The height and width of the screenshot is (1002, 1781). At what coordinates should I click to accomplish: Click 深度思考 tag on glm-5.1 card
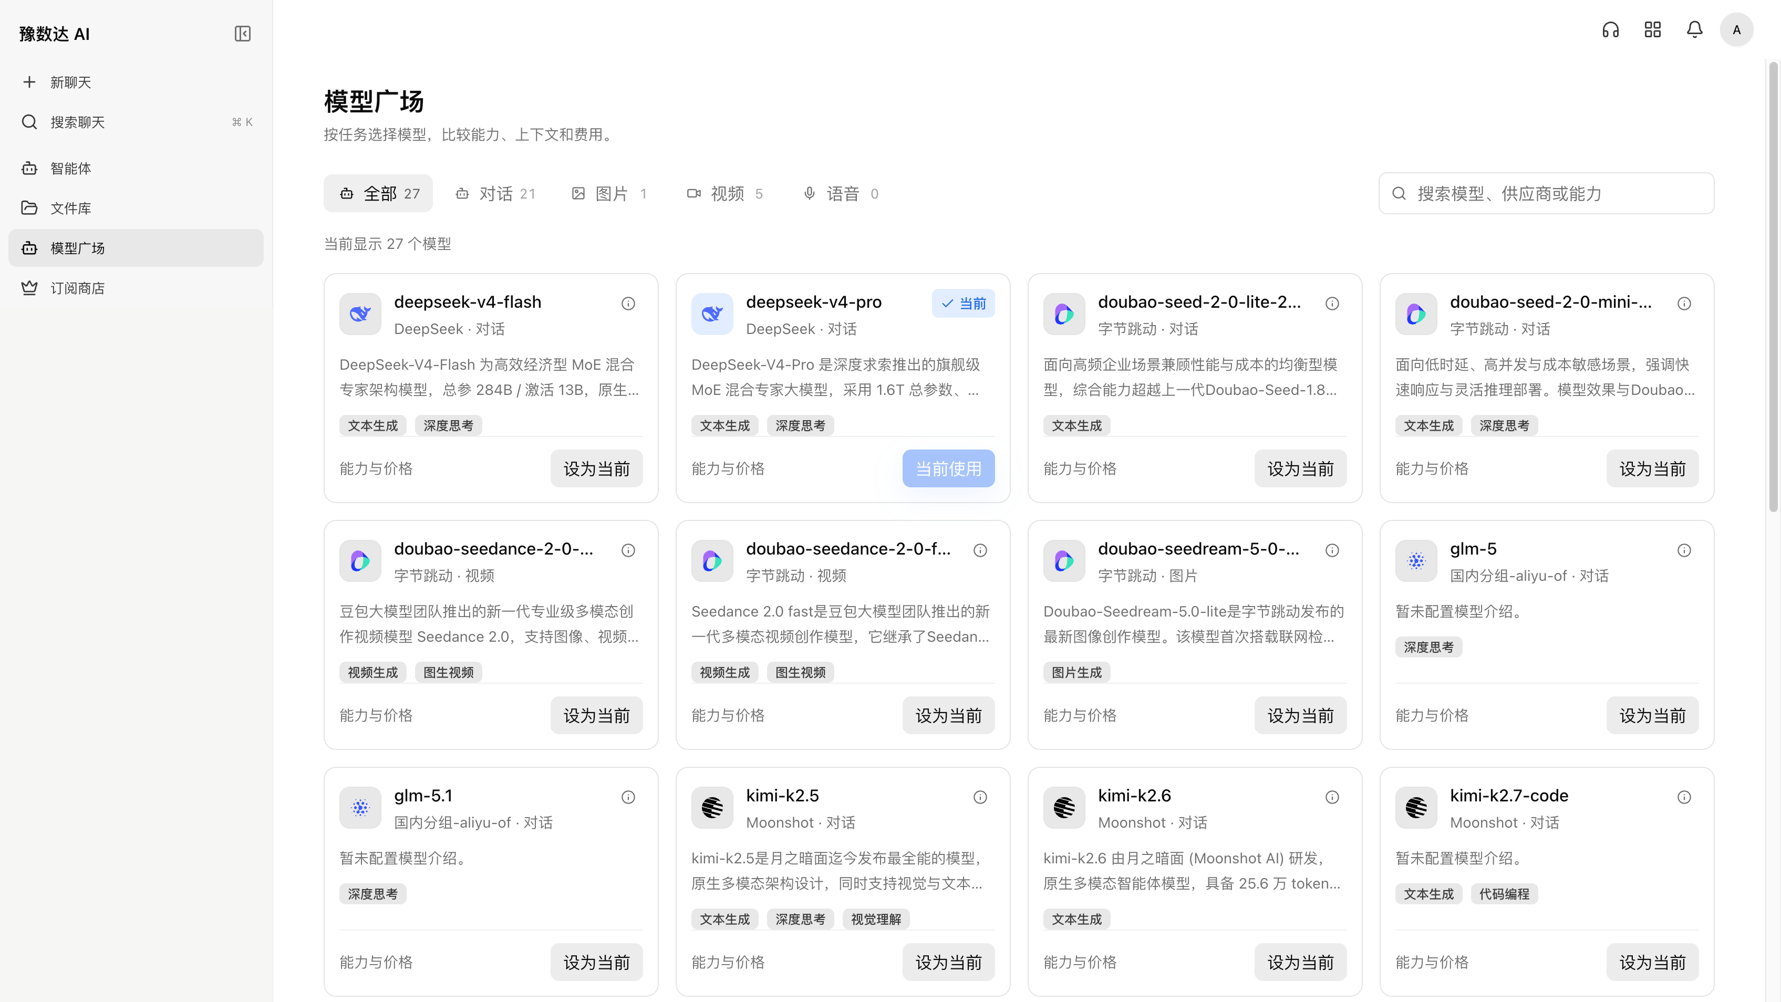pyautogui.click(x=372, y=893)
